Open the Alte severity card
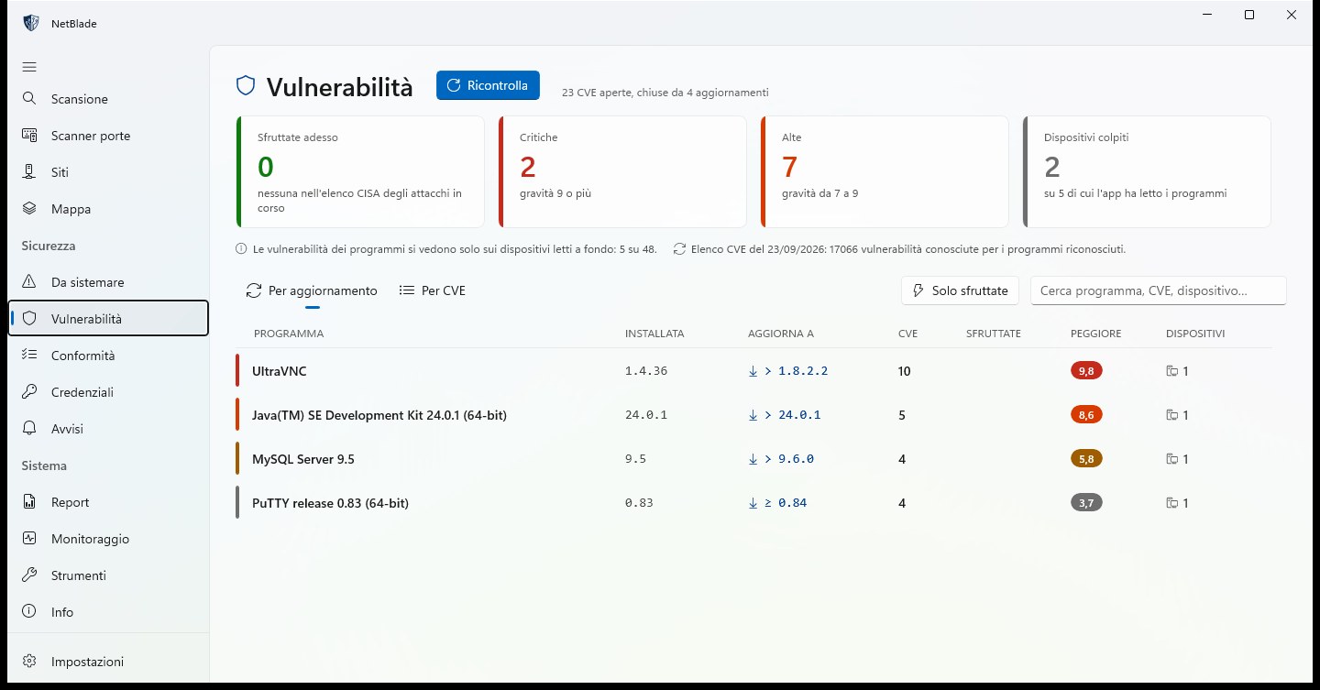 pyautogui.click(x=885, y=171)
